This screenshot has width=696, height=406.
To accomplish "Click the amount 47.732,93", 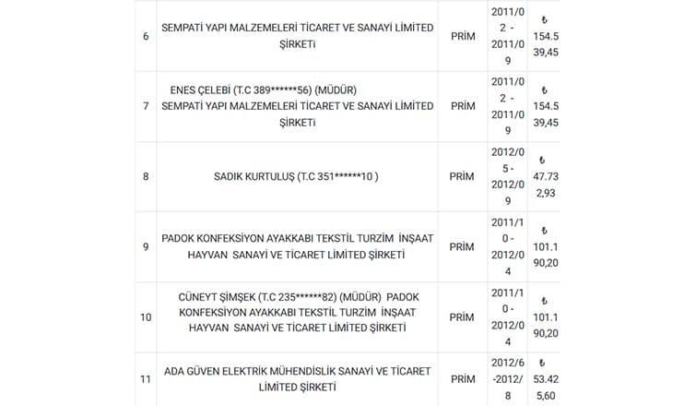I will 546,185.
